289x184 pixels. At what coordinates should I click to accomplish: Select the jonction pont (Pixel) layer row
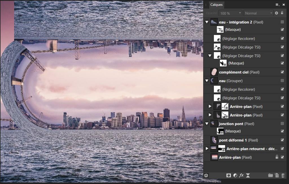(245, 124)
